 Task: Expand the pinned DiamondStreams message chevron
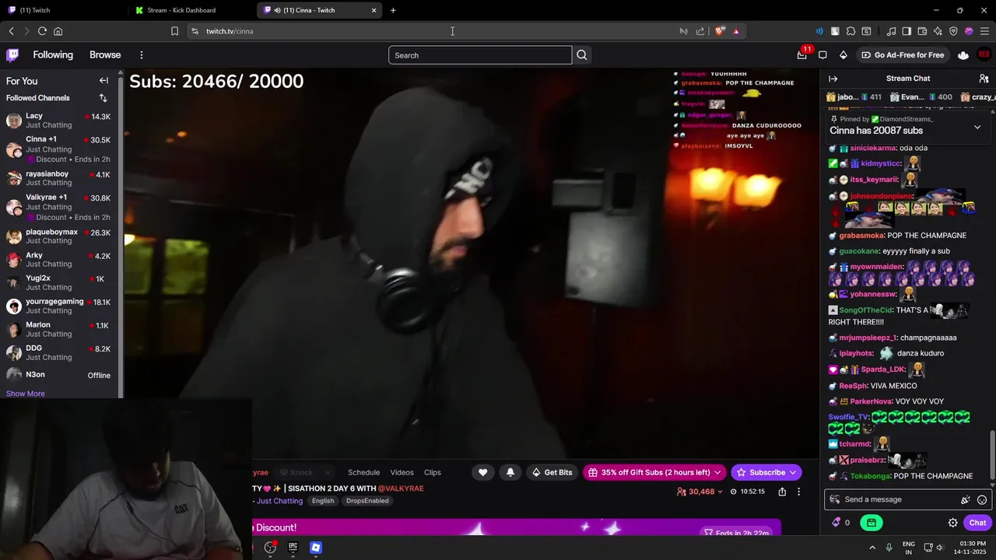977,127
